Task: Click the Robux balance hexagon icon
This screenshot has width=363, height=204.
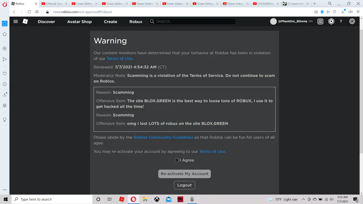Action: (x=331, y=21)
